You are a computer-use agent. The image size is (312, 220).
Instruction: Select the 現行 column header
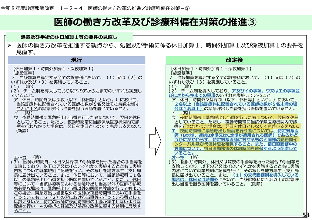(x=77, y=60)
